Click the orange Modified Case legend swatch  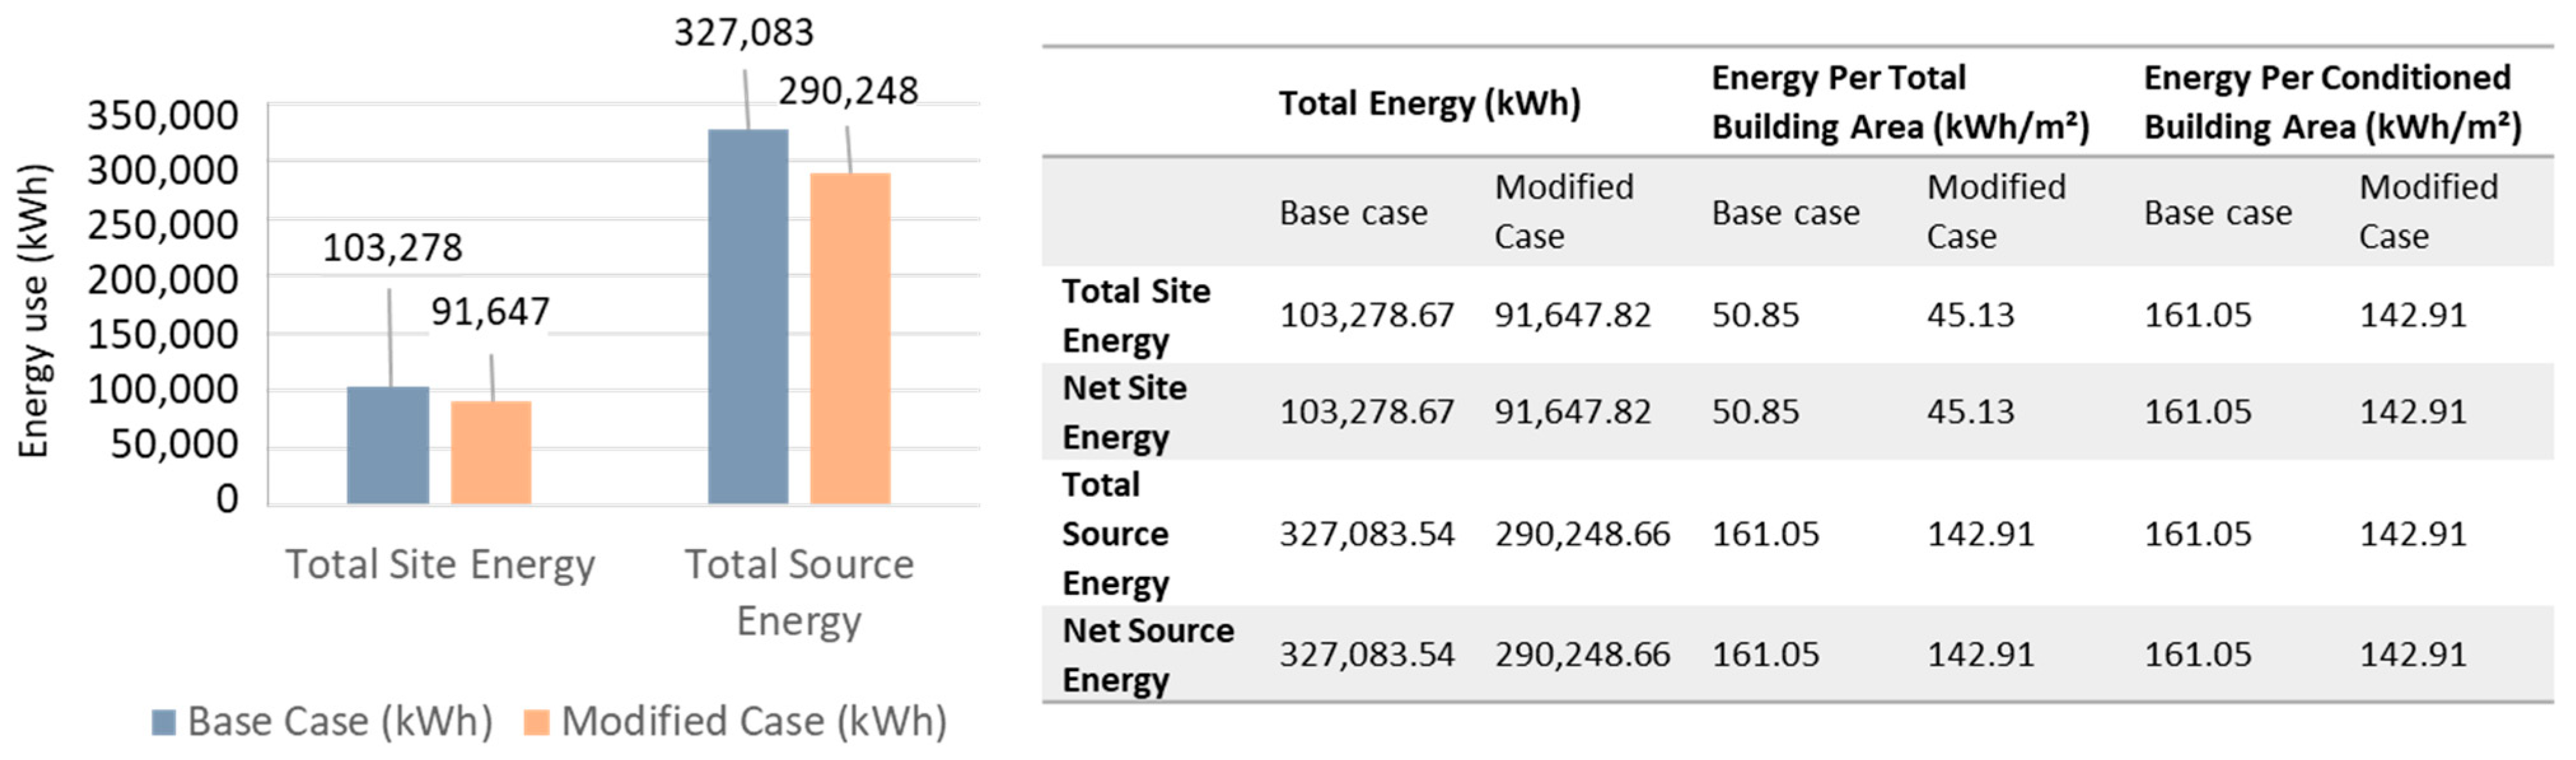[537, 721]
